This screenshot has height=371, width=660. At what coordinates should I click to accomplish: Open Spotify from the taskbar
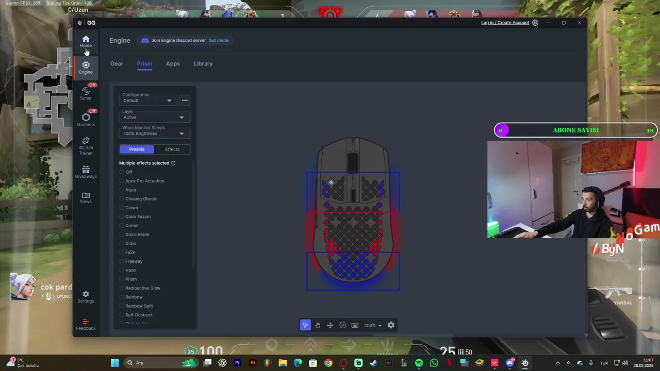pos(419,363)
